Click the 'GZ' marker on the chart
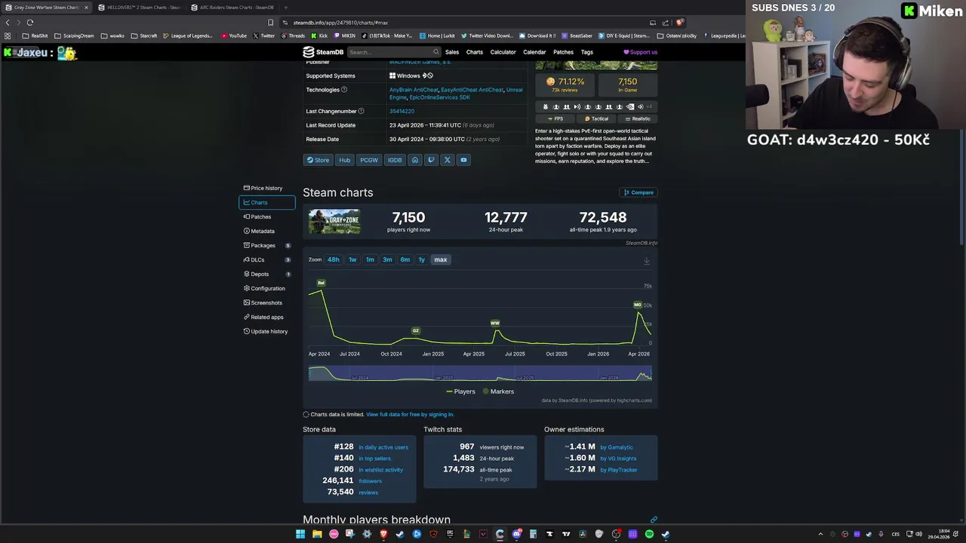 pos(415,330)
